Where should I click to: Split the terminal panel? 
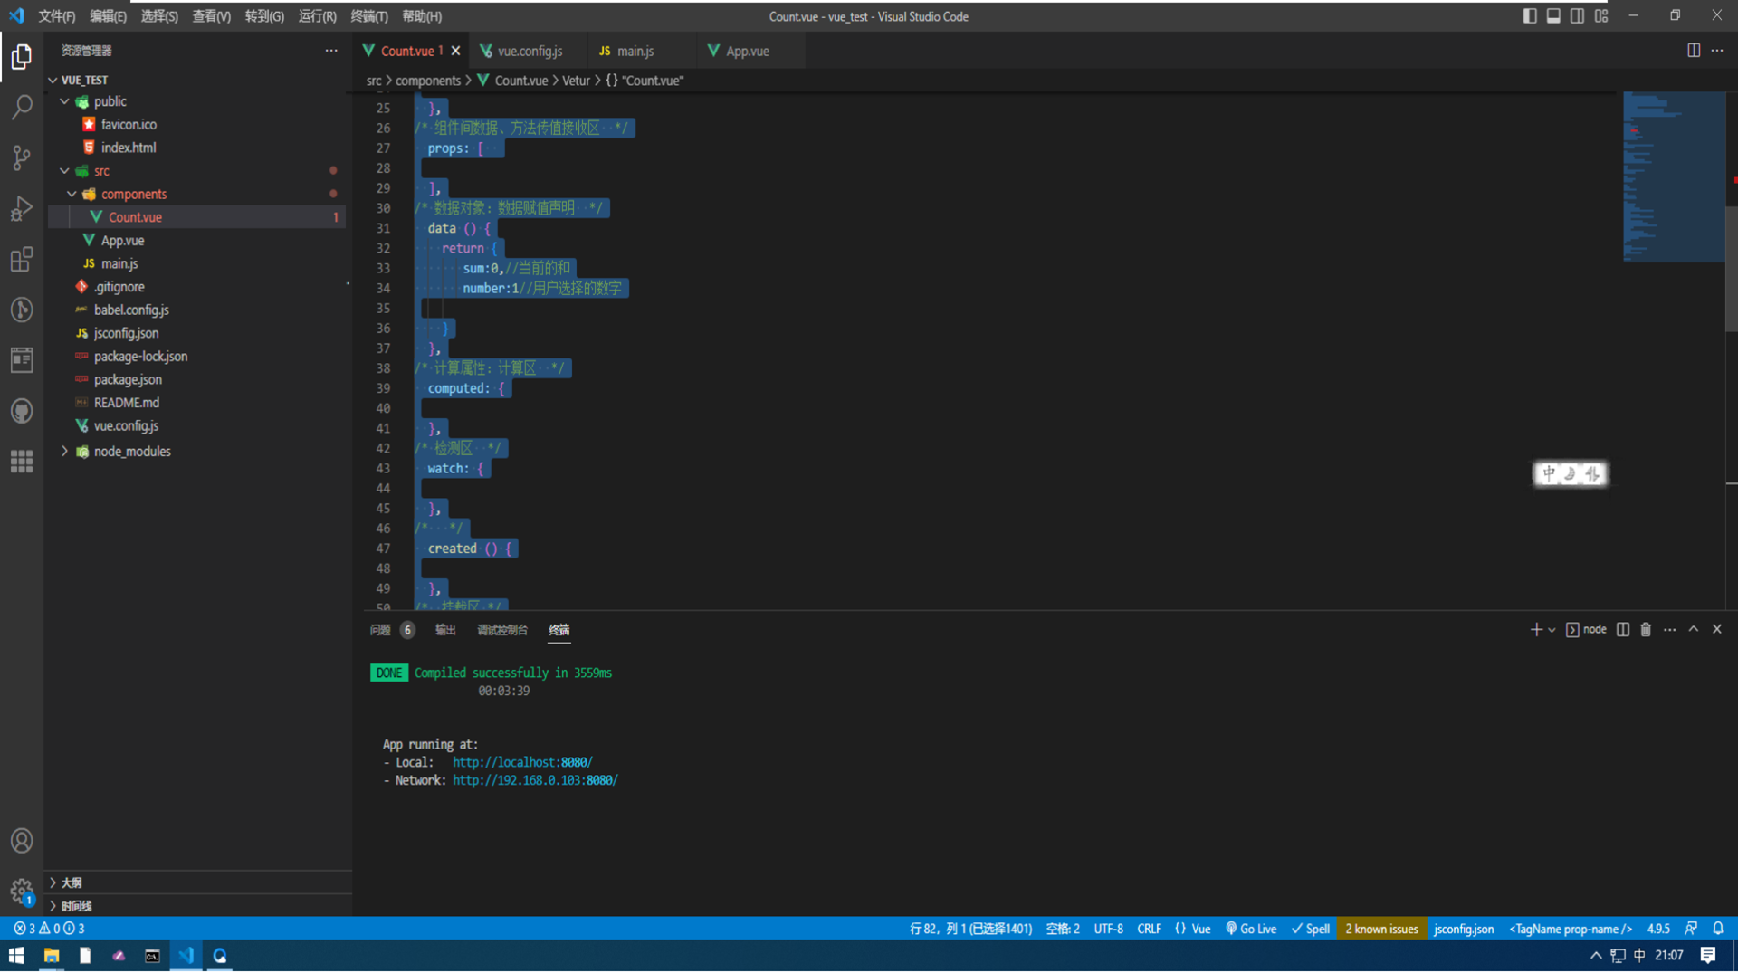click(x=1623, y=630)
